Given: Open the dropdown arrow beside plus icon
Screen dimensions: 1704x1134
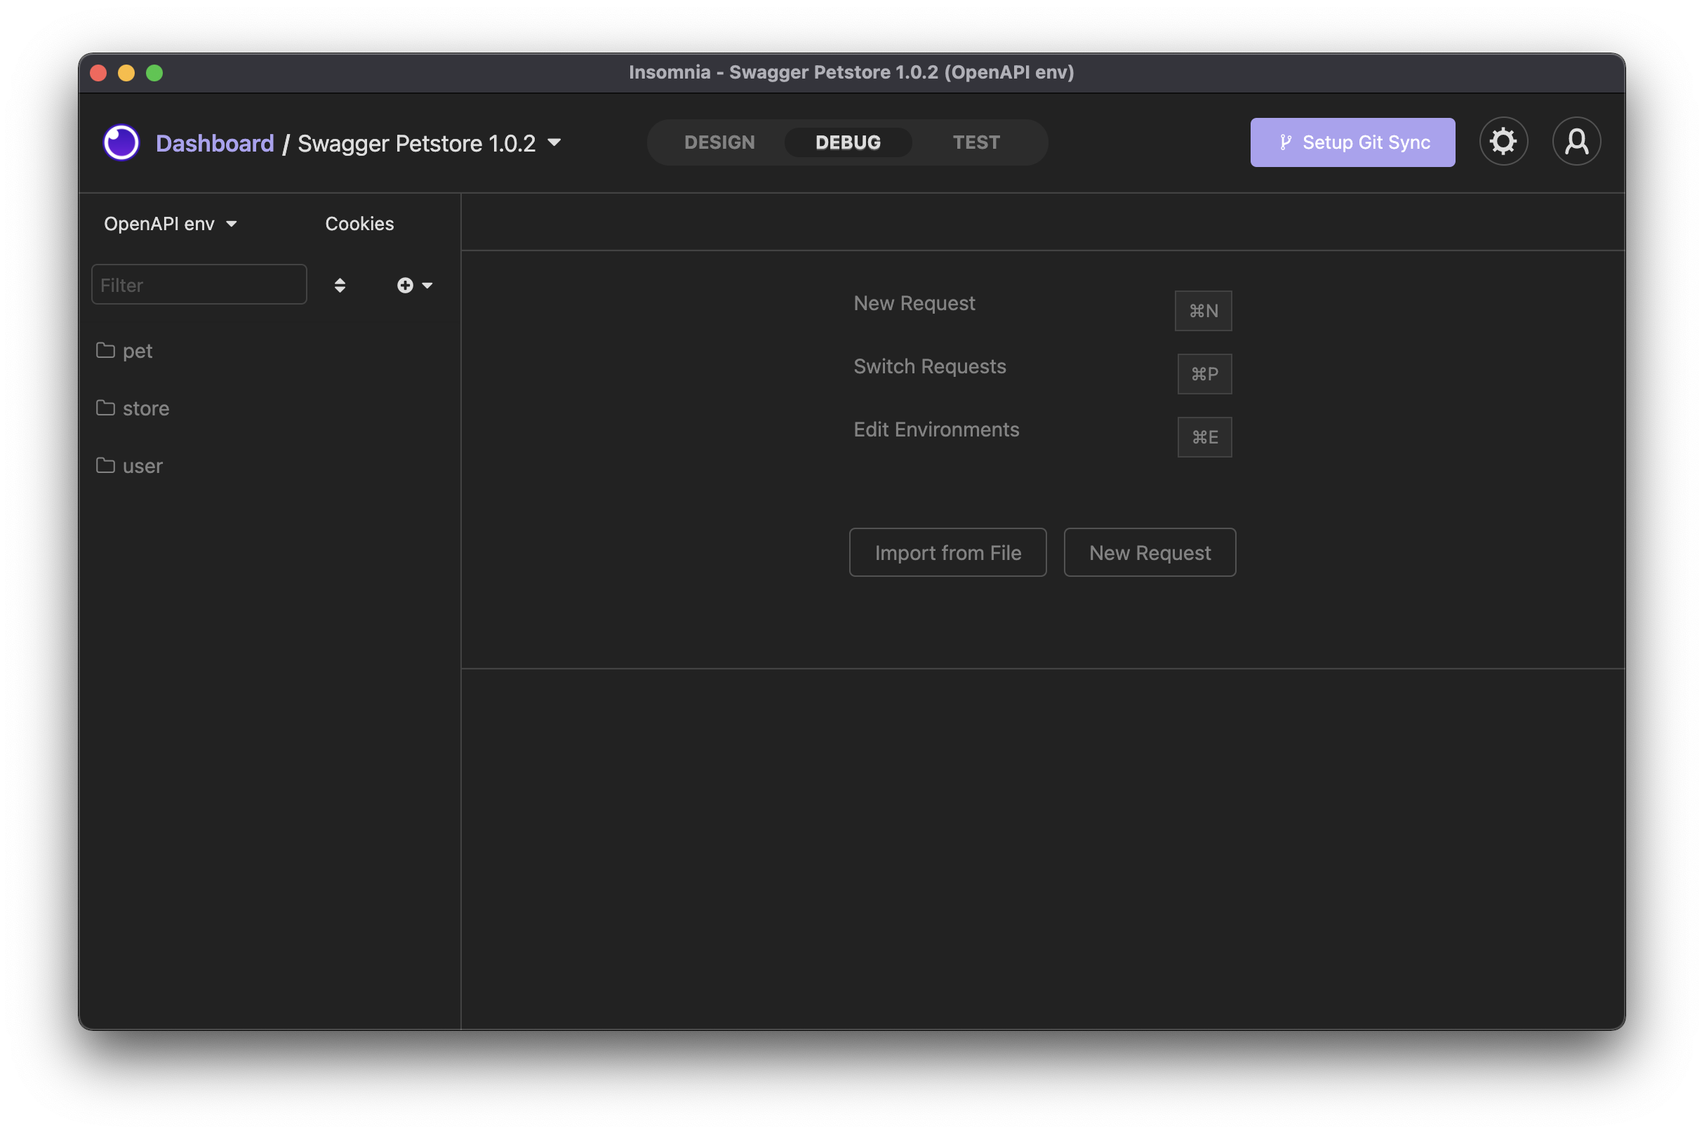Looking at the screenshot, I should [x=427, y=286].
